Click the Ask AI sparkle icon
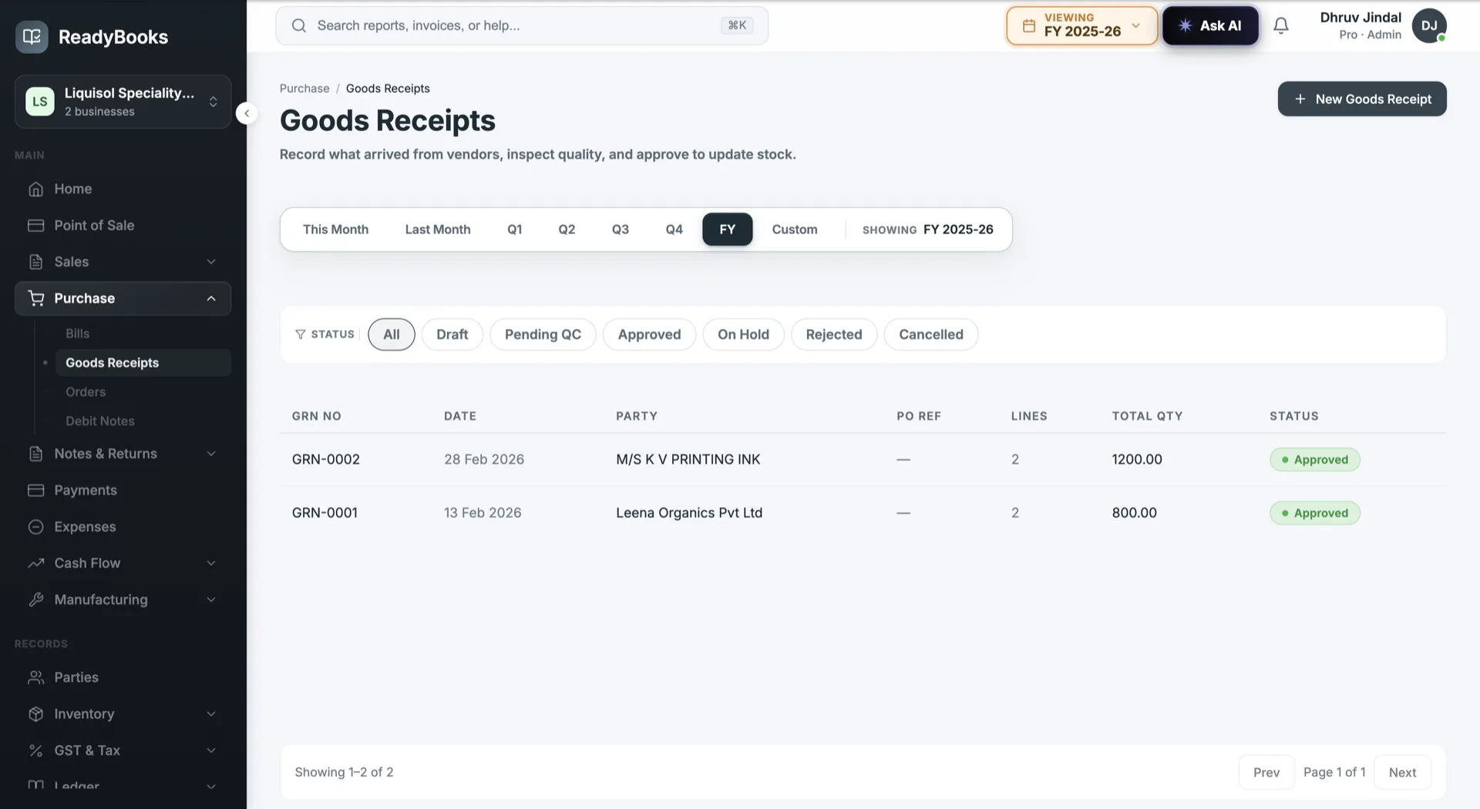 coord(1186,25)
